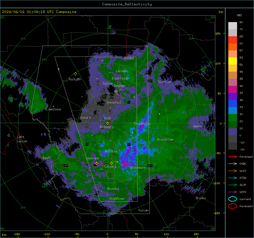254x238 pixels.
Task: Click the Airdrie city label
Action: [111, 151]
